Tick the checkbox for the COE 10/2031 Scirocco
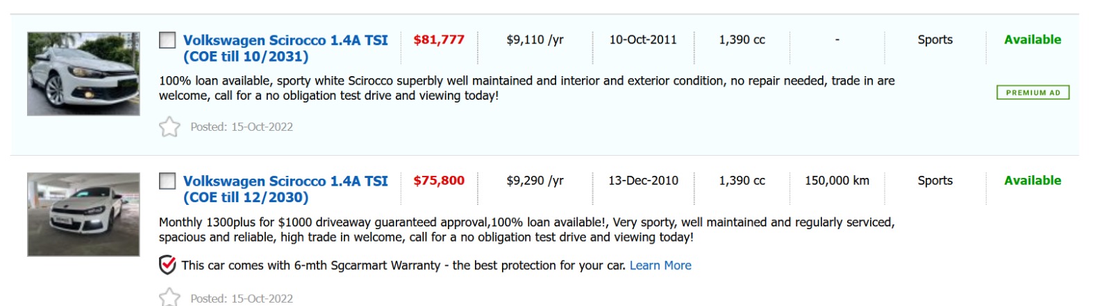 pos(167,40)
